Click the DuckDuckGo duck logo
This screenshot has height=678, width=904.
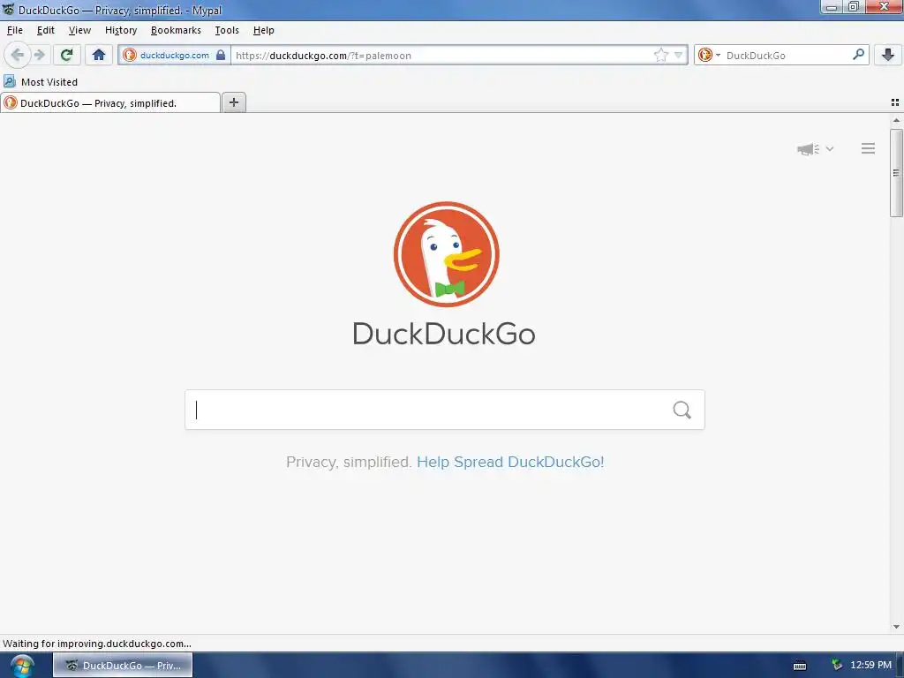coord(446,254)
